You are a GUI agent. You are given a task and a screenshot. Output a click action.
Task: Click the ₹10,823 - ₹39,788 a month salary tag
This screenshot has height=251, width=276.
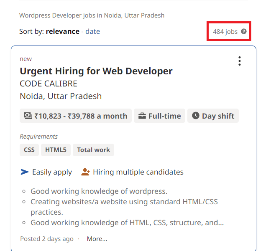(x=76, y=116)
